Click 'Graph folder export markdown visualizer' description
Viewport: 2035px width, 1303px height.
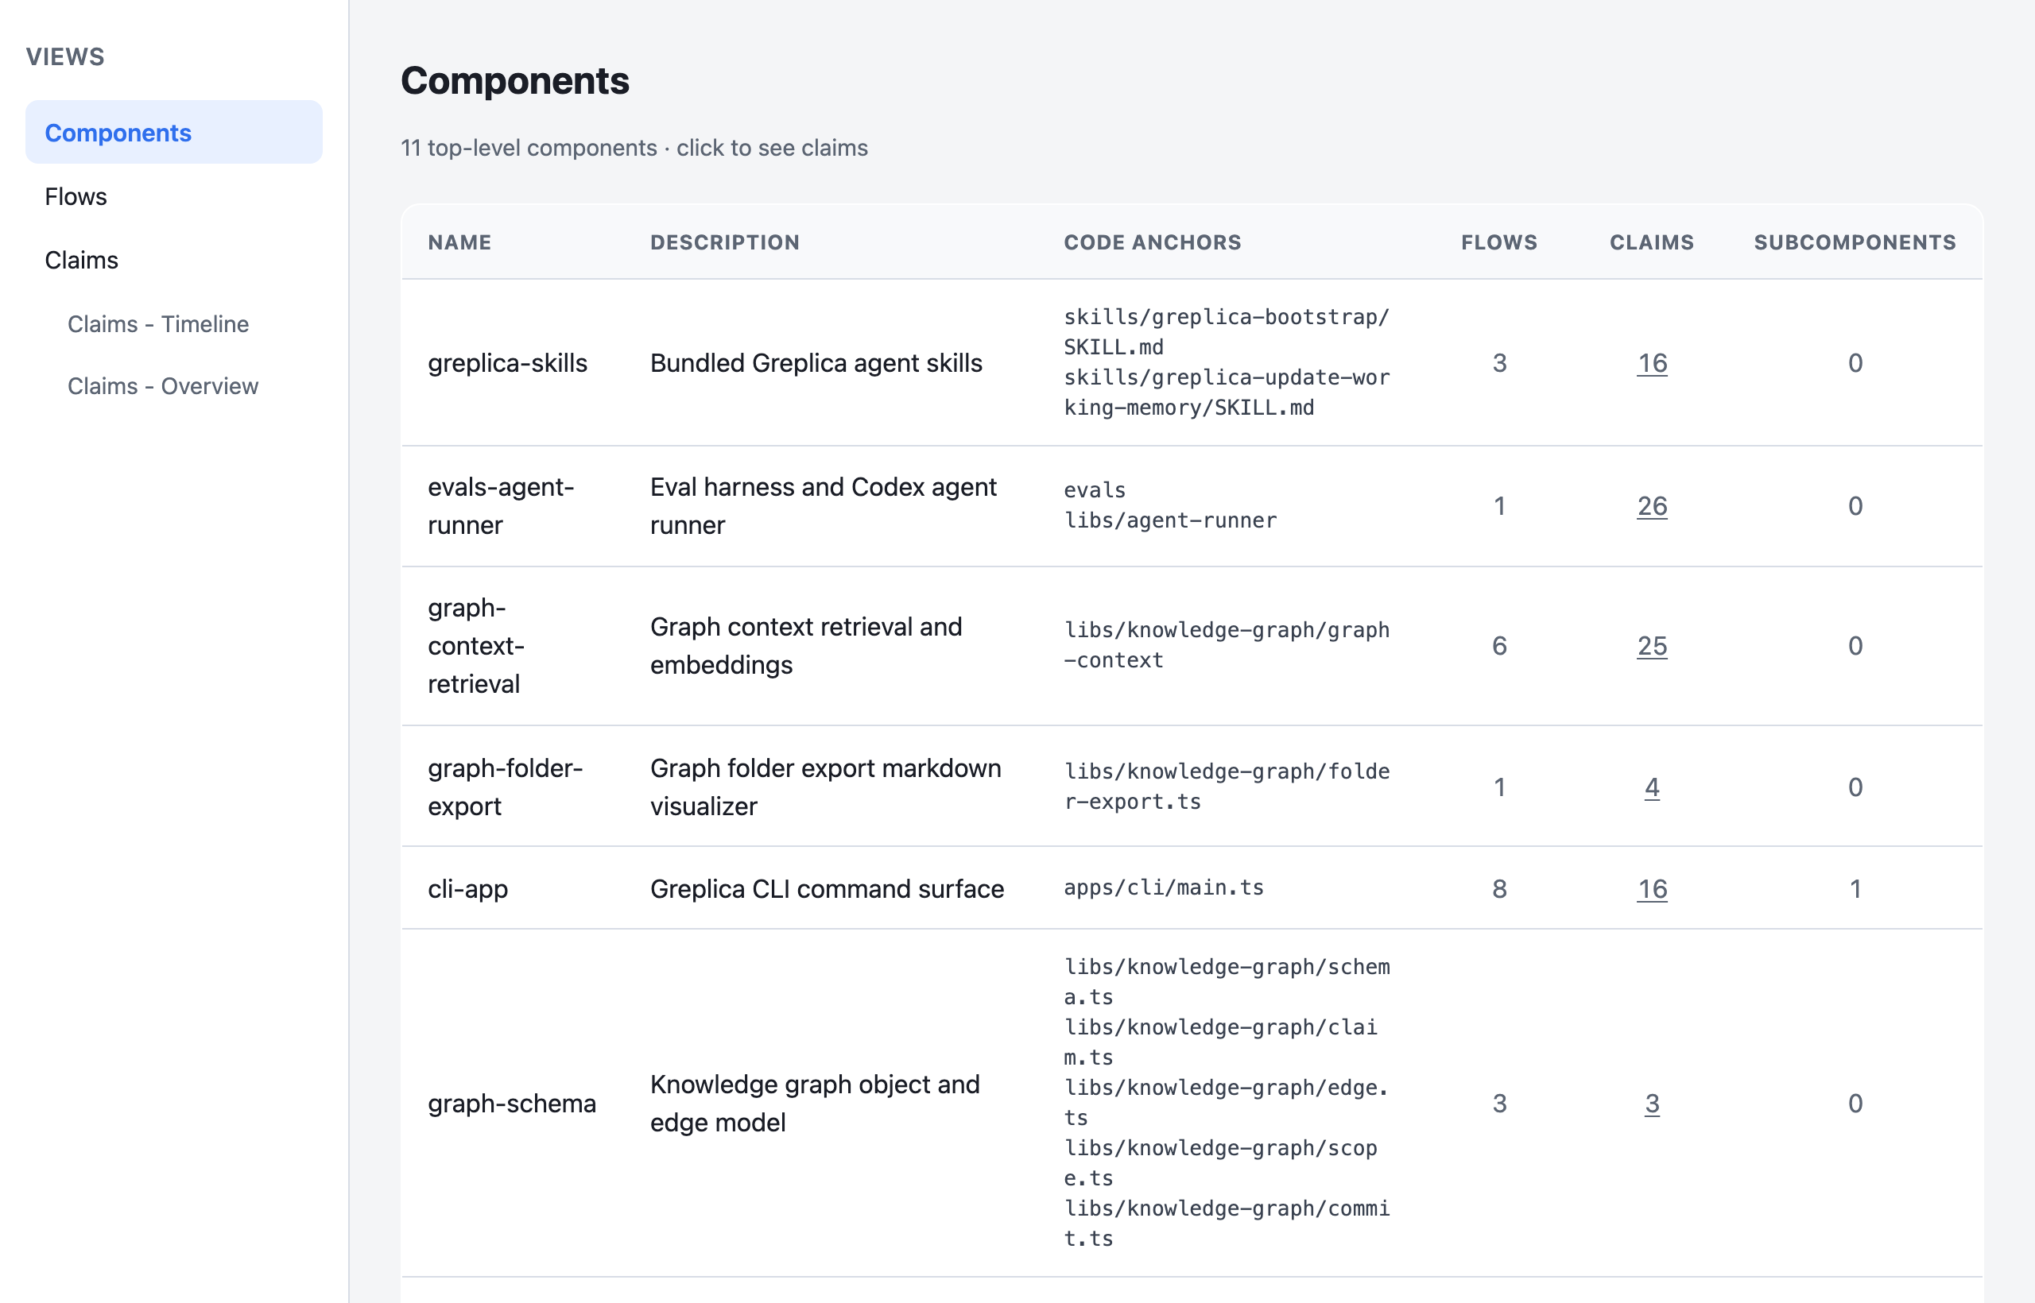click(825, 787)
